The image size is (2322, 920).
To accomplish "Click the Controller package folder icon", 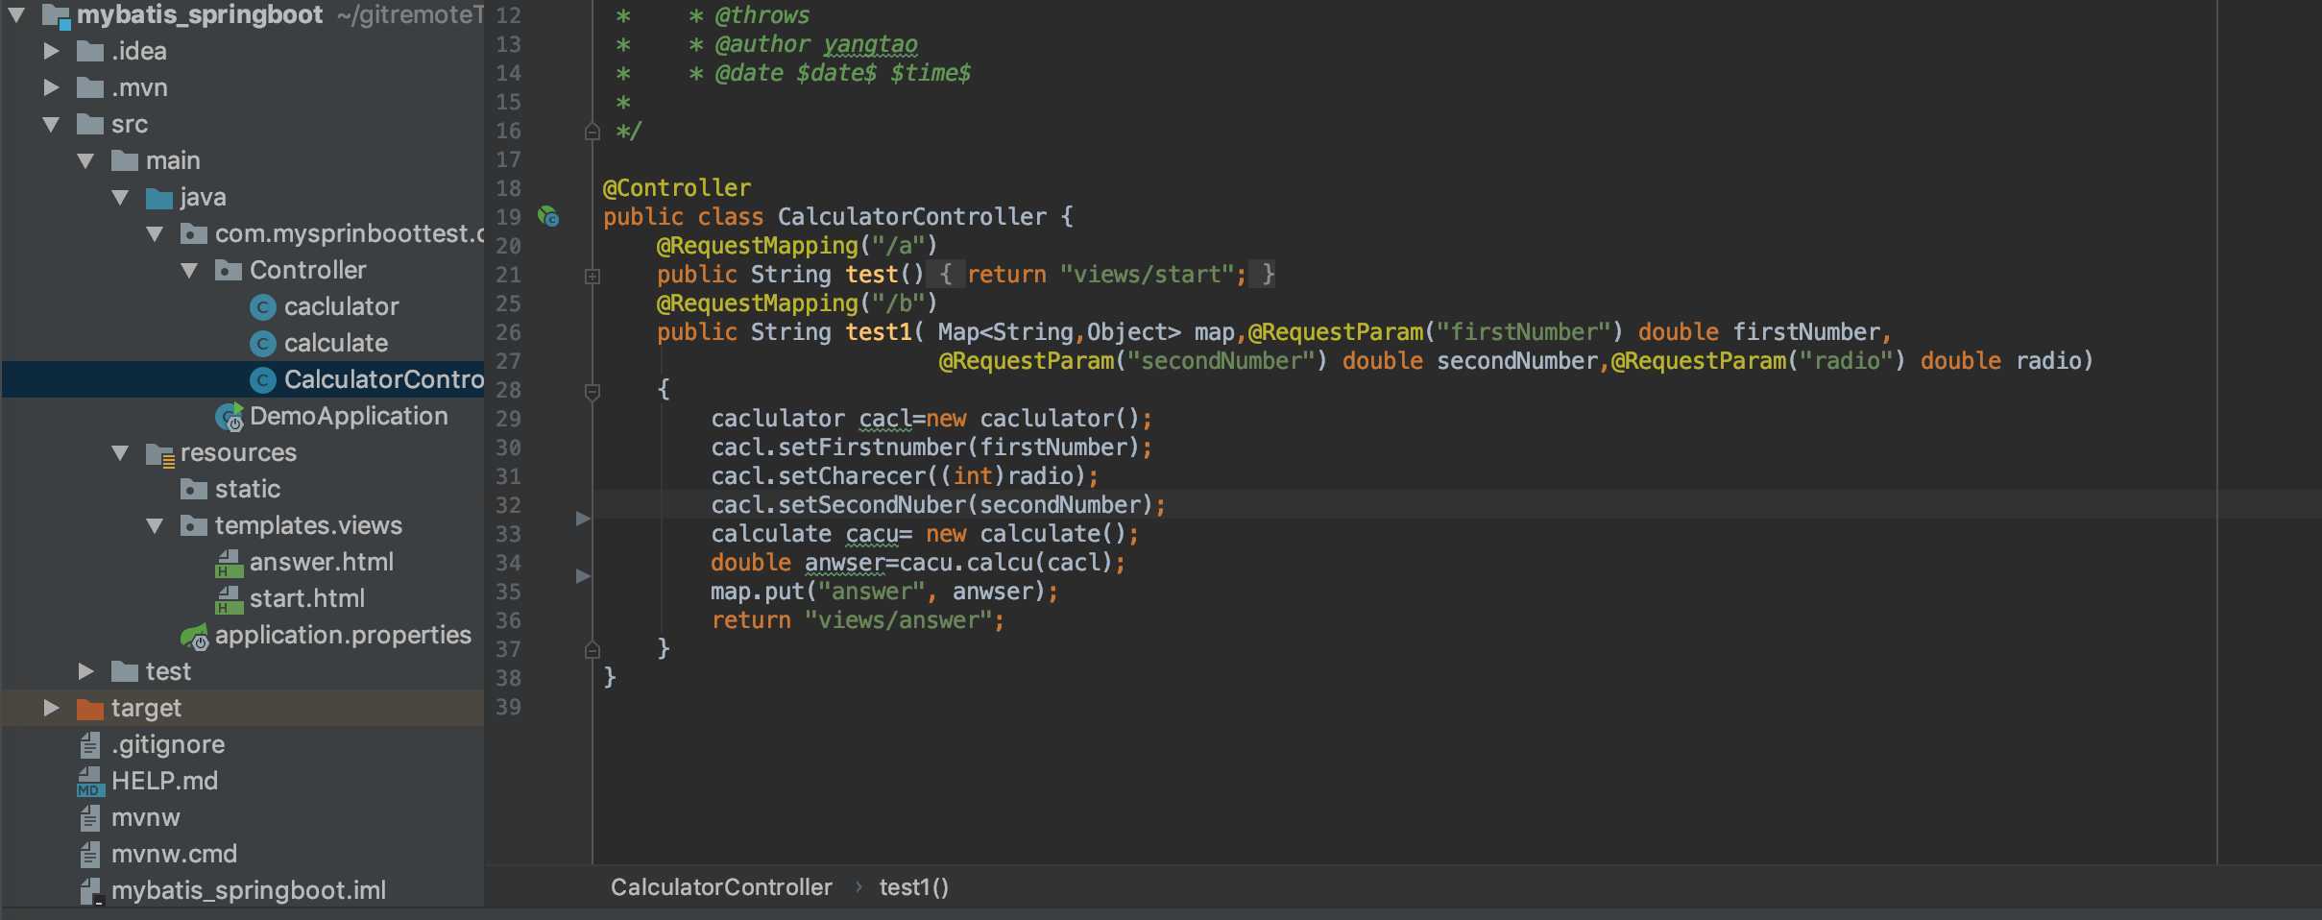I will [x=229, y=271].
